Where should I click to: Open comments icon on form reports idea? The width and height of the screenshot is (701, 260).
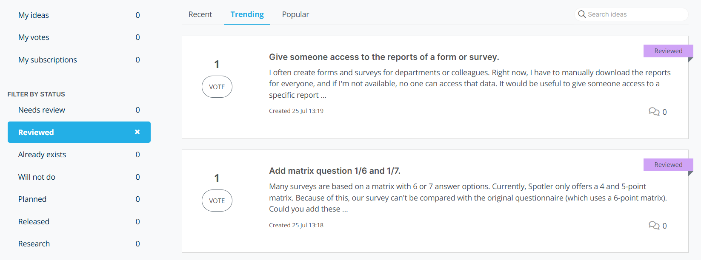654,112
